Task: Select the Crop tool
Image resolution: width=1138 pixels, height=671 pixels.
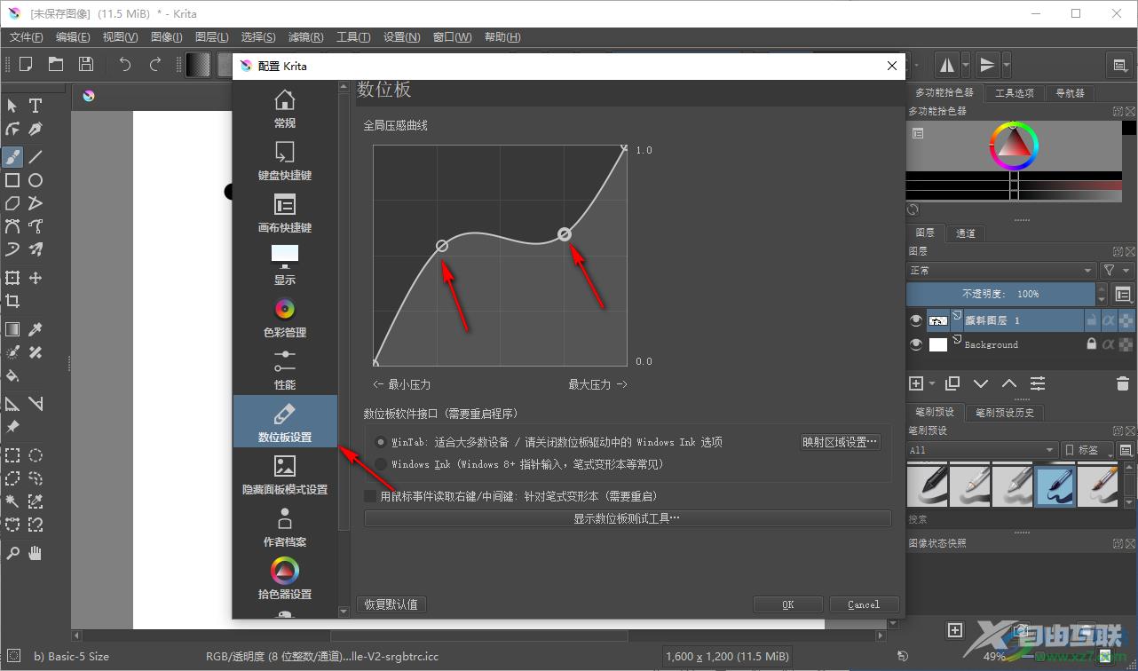Action: [12, 301]
